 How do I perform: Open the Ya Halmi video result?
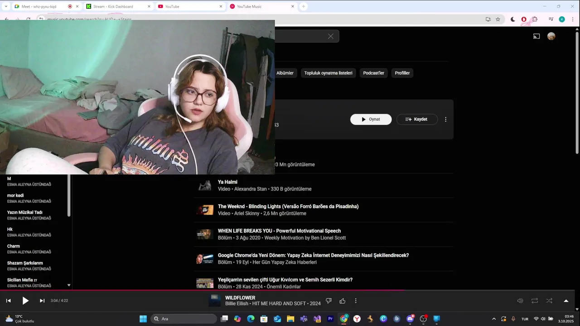[227, 182]
